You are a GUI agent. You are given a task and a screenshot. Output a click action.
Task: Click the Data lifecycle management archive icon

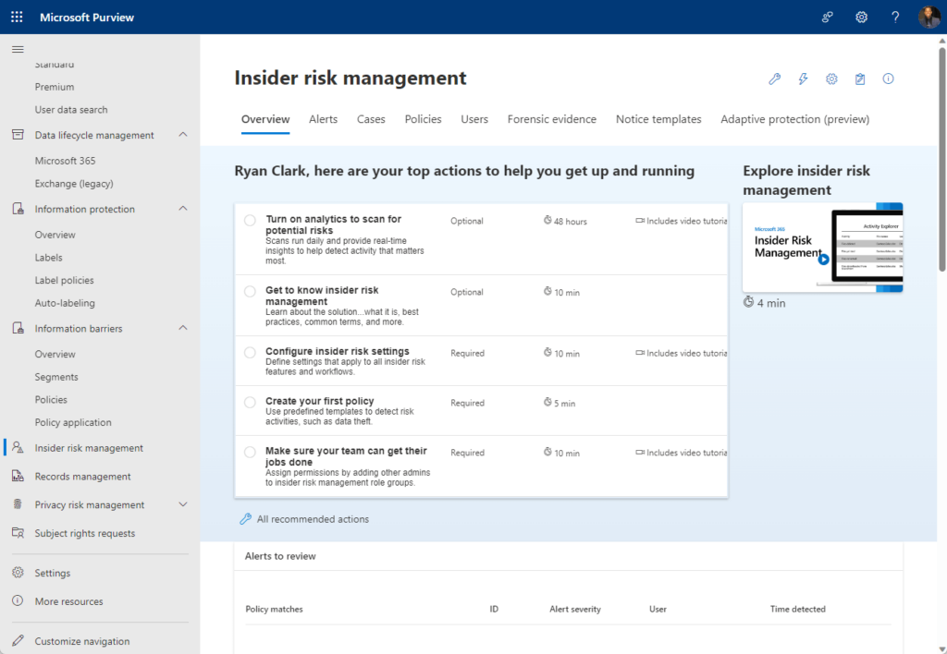point(18,135)
